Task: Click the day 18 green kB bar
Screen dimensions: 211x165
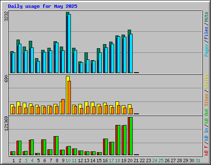Action: pos(119,140)
